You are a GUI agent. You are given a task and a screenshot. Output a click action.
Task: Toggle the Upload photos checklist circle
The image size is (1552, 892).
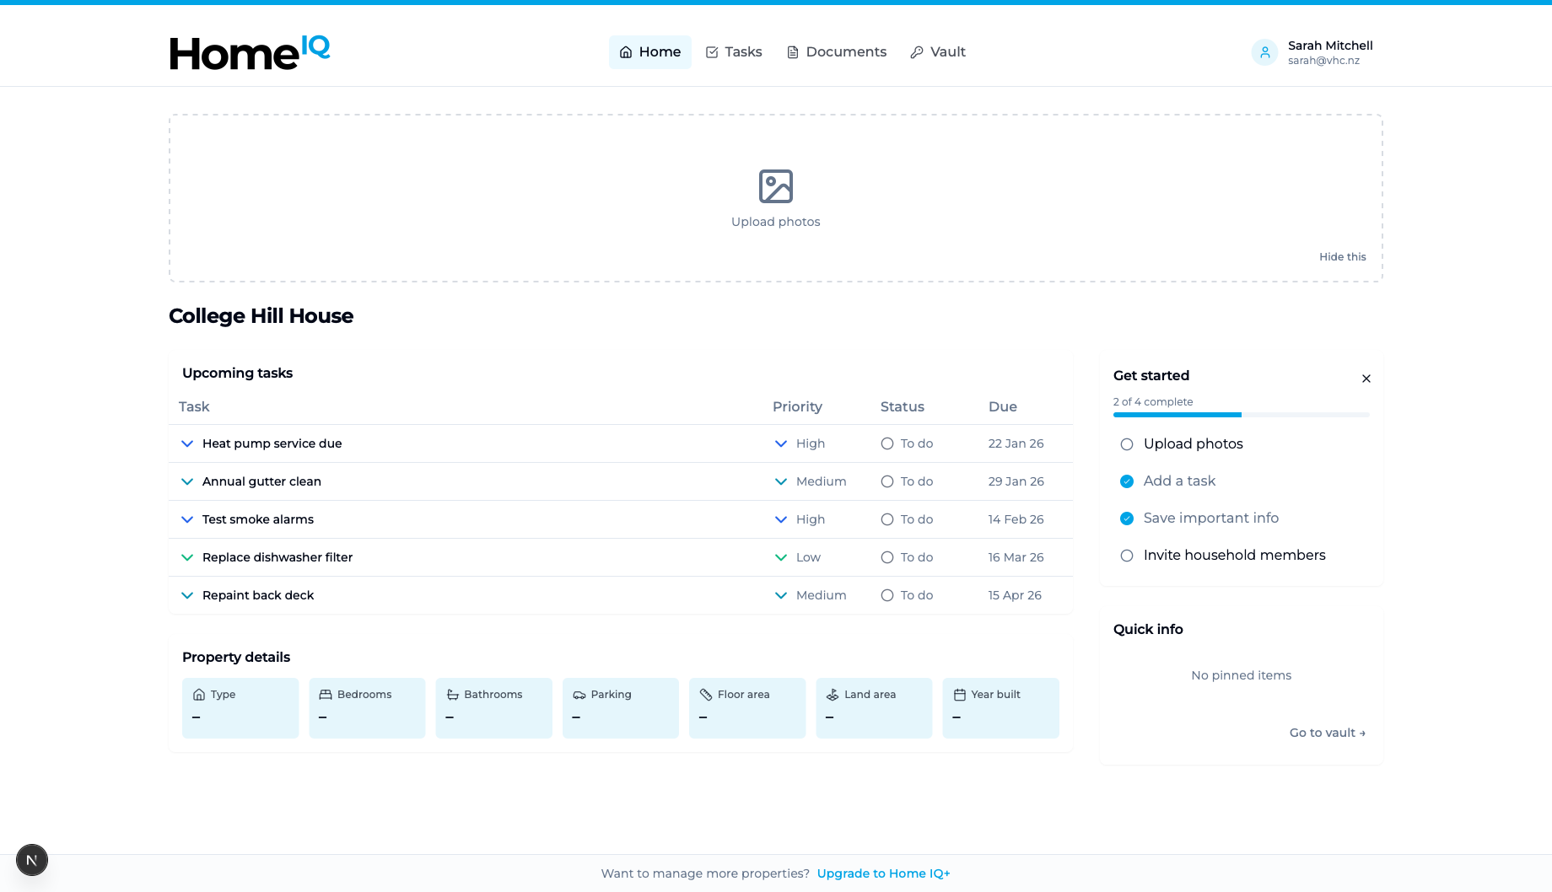[x=1127, y=444]
